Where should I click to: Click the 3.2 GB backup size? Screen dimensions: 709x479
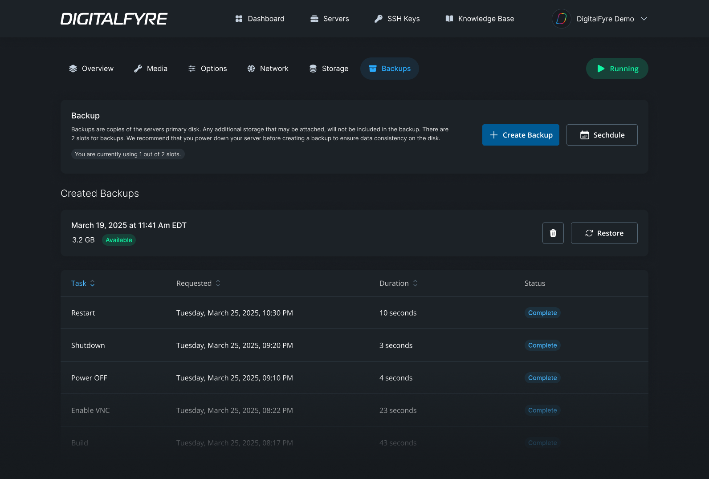(x=83, y=240)
